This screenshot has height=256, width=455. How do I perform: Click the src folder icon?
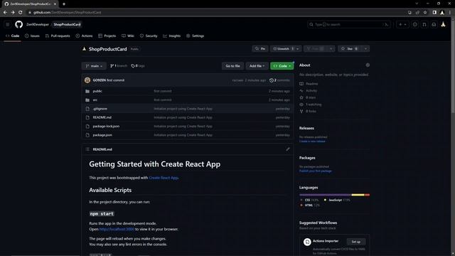coord(87,100)
